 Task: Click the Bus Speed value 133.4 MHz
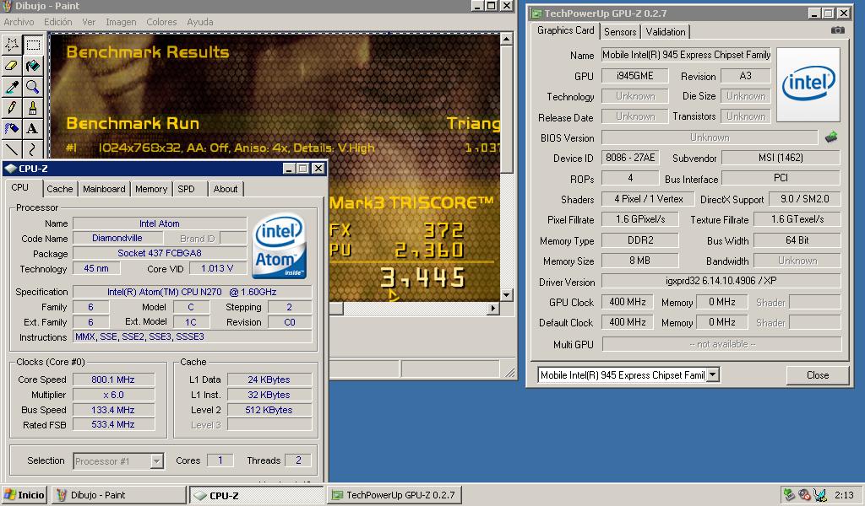pyautogui.click(x=113, y=410)
